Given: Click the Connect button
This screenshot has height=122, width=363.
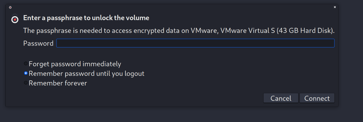Looking at the screenshot, I should 317,98.
